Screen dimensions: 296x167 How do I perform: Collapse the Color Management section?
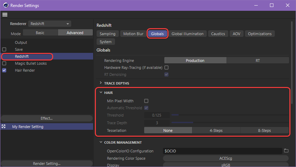101,142
